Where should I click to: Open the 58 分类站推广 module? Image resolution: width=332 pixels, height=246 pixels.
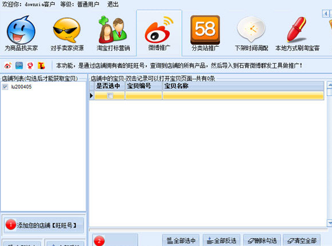pos(205,34)
